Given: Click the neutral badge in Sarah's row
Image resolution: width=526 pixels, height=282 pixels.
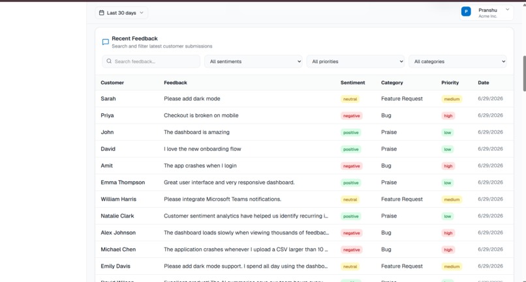Looking at the screenshot, I should (350, 99).
